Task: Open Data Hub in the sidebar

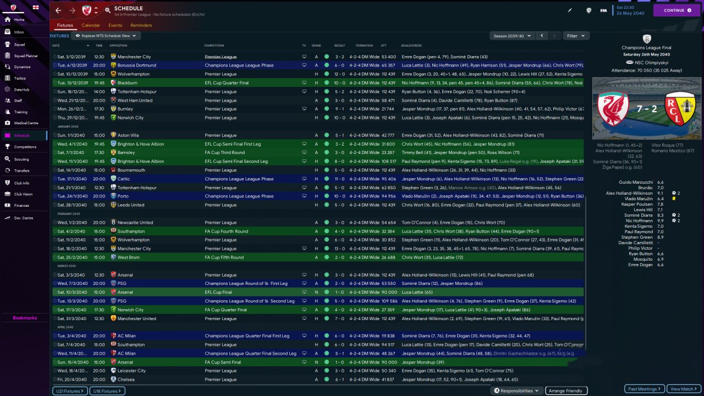Action: (x=21, y=90)
